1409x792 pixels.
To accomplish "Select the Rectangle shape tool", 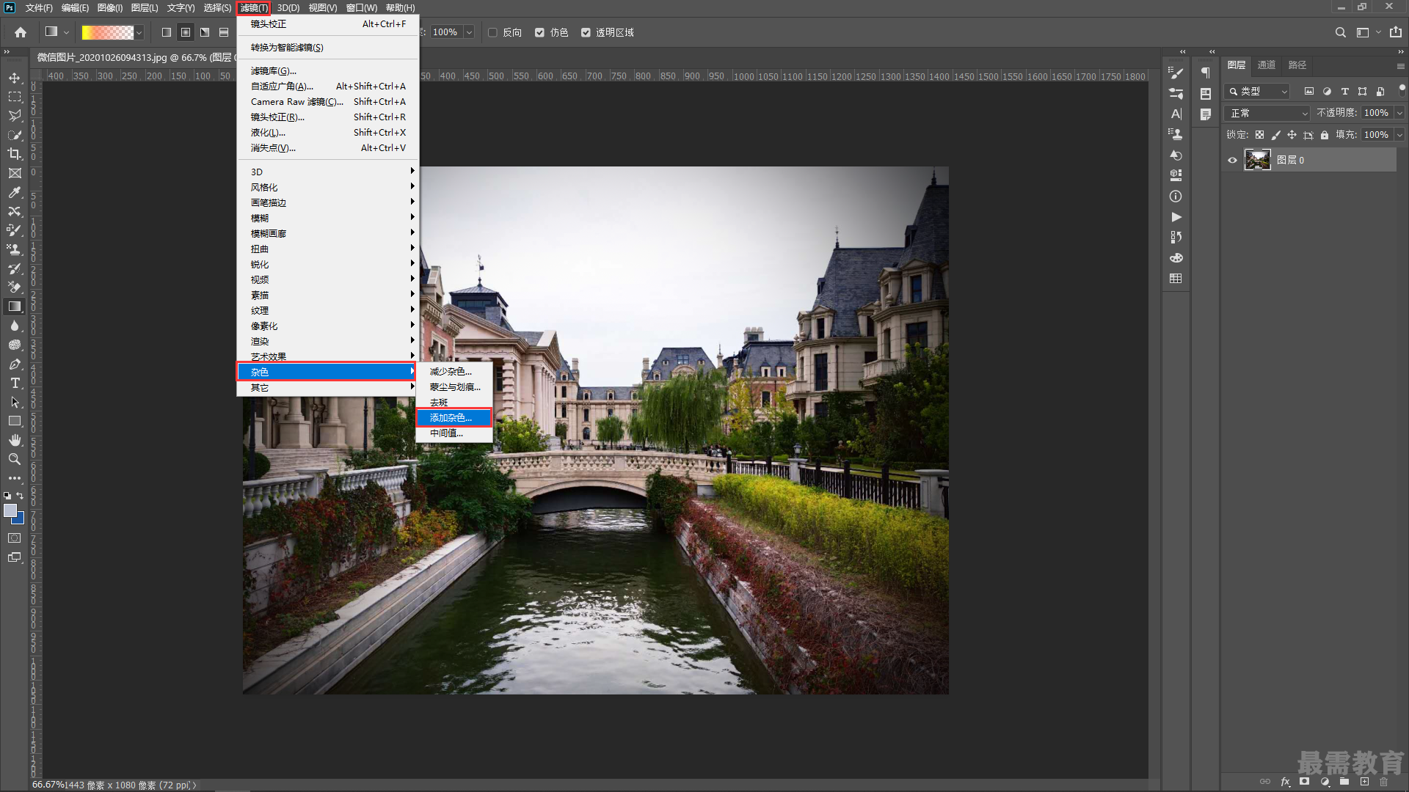I will [x=15, y=421].
